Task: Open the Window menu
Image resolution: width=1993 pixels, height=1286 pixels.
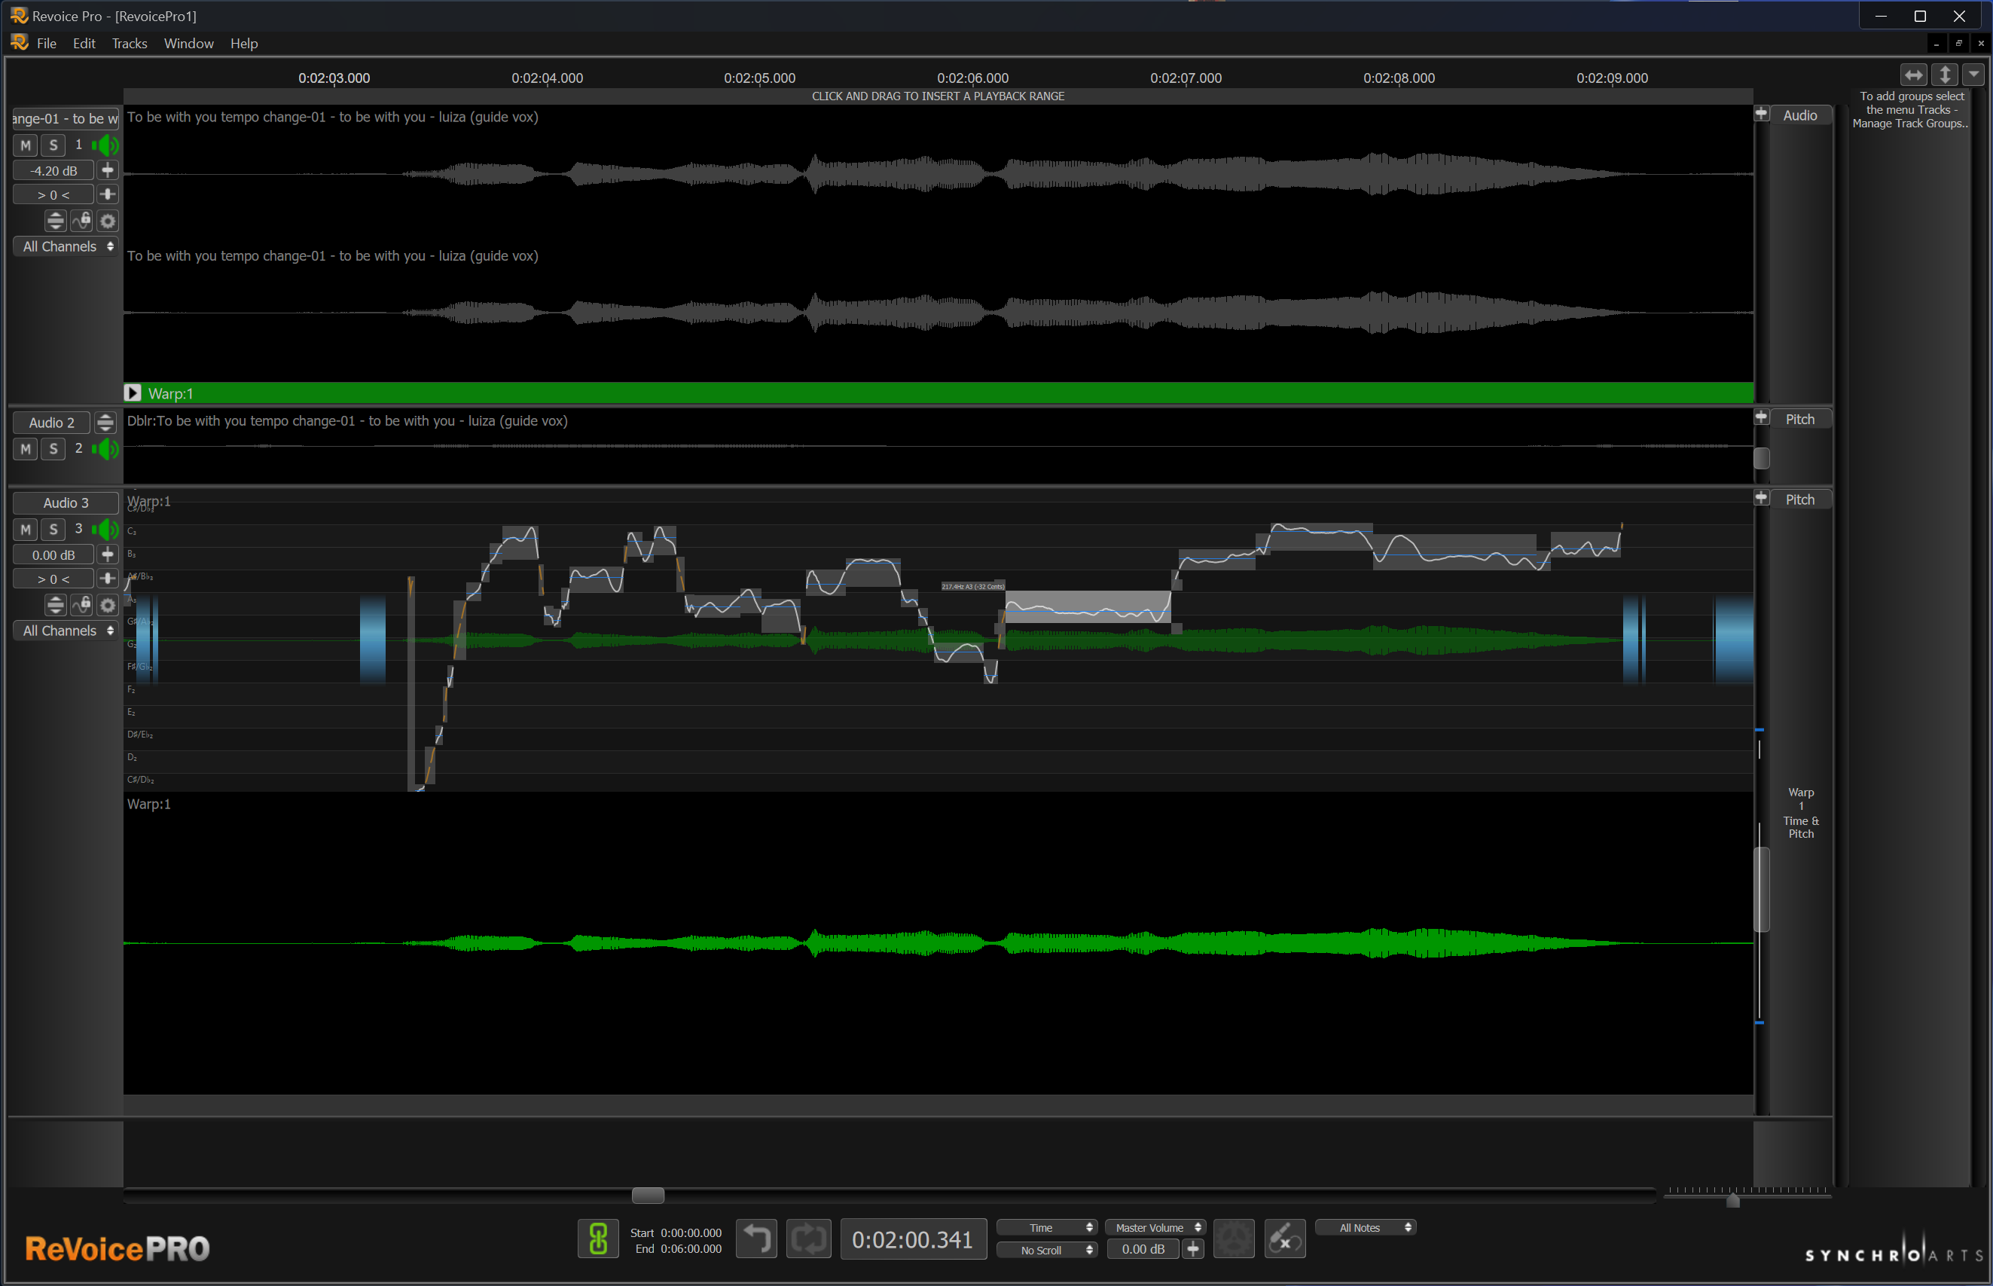Action: coord(189,44)
